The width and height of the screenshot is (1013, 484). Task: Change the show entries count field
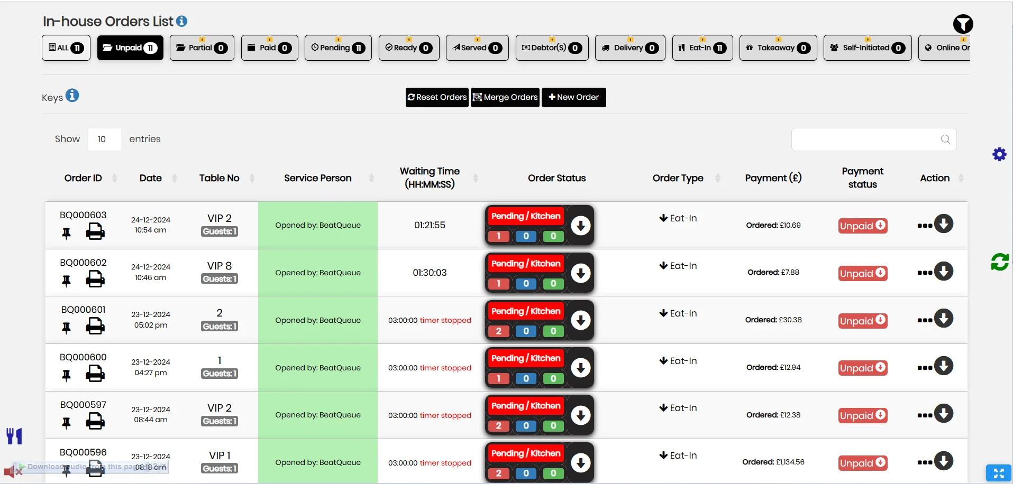[x=104, y=139]
